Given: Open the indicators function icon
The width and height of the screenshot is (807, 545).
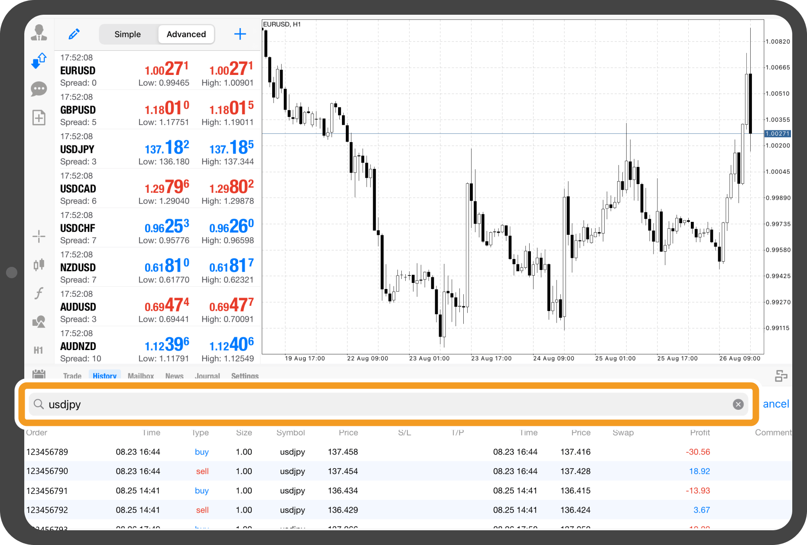Looking at the screenshot, I should (39, 293).
